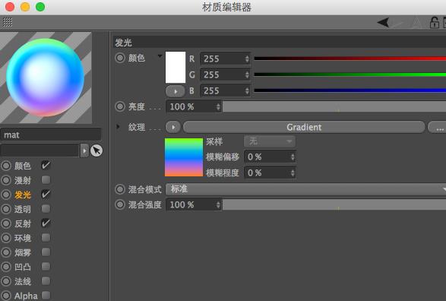Click the grid grip icon in the toolbar
The image size is (446, 301).
(8, 22)
